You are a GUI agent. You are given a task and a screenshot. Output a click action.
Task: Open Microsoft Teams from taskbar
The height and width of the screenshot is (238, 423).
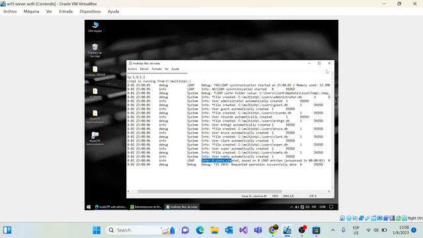click(x=258, y=230)
